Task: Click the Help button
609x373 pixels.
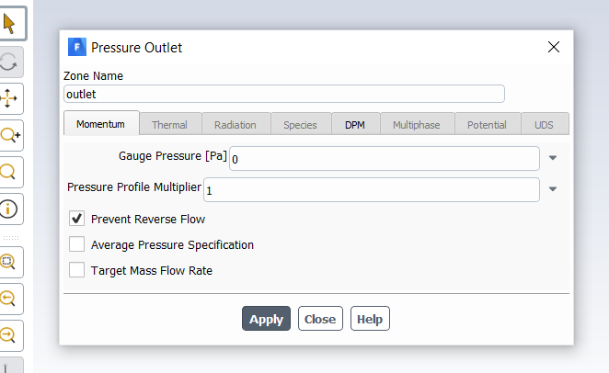Action: pyautogui.click(x=370, y=319)
